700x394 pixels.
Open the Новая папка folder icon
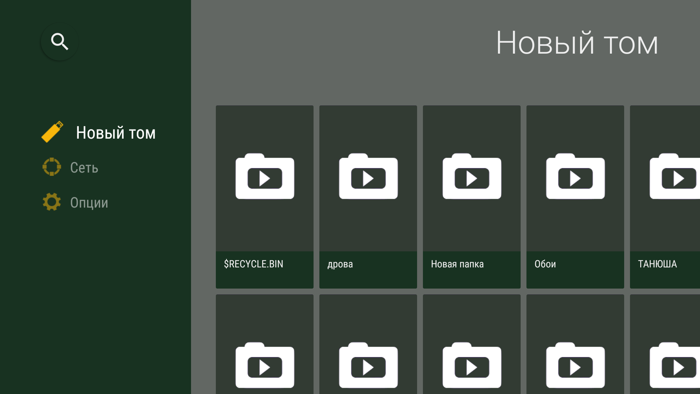tap(472, 177)
